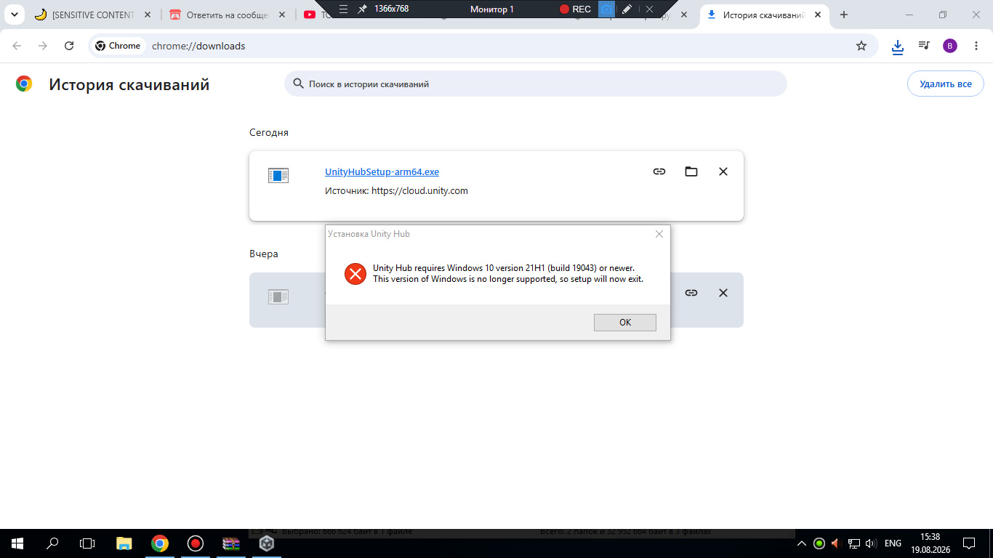This screenshot has height=558, width=993.
Task: Click the blue screenshot icon on recorder bar
Action: (x=606, y=9)
